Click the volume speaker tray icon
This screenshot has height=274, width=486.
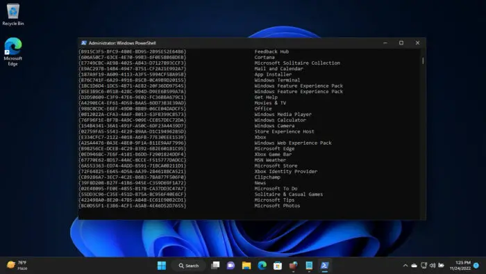[x=433, y=266]
